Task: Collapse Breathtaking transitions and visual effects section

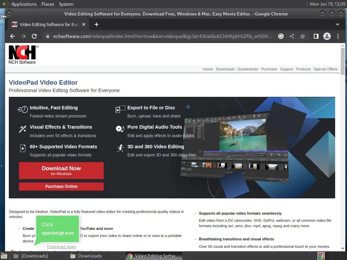Action: point(196,239)
